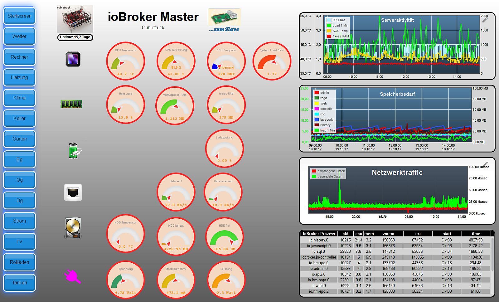Click the Ethernet network port icon
This screenshot has height=302, width=499.
[73, 192]
